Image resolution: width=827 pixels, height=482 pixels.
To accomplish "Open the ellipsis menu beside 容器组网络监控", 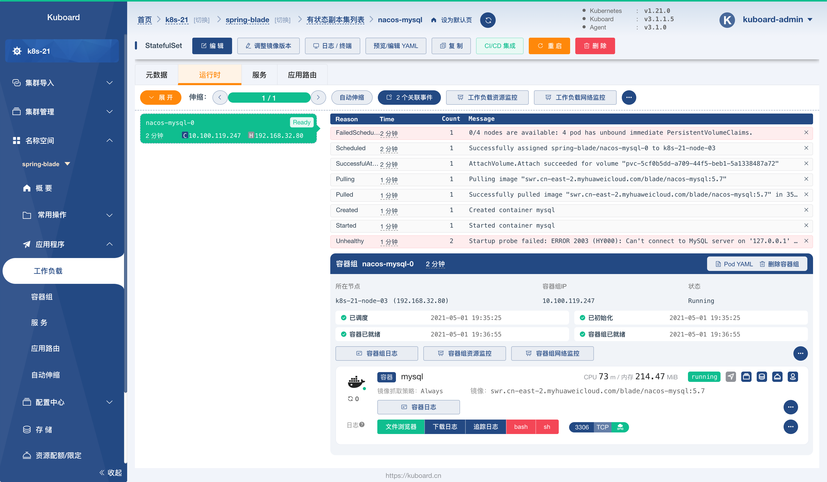I will pos(800,353).
